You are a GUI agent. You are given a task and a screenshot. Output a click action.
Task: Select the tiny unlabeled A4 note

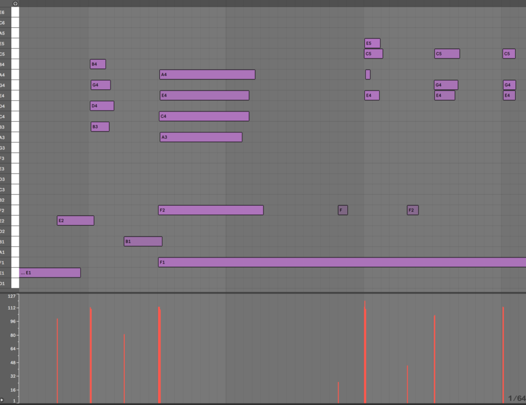coord(368,75)
